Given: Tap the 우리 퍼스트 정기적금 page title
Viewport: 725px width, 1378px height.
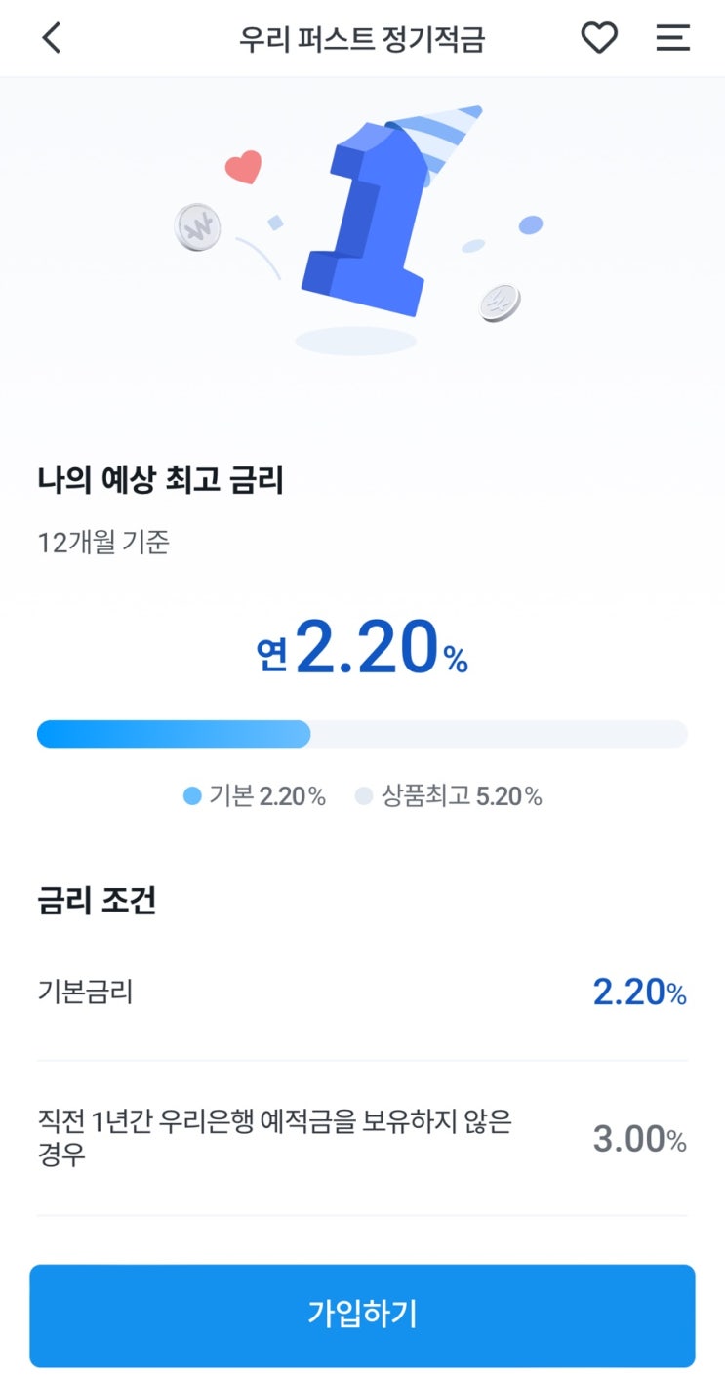Looking at the screenshot, I should tap(362, 39).
